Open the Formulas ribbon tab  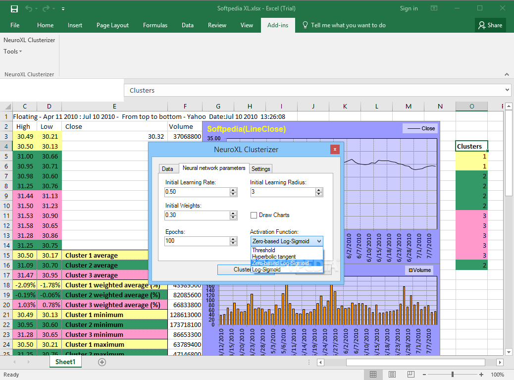(155, 25)
